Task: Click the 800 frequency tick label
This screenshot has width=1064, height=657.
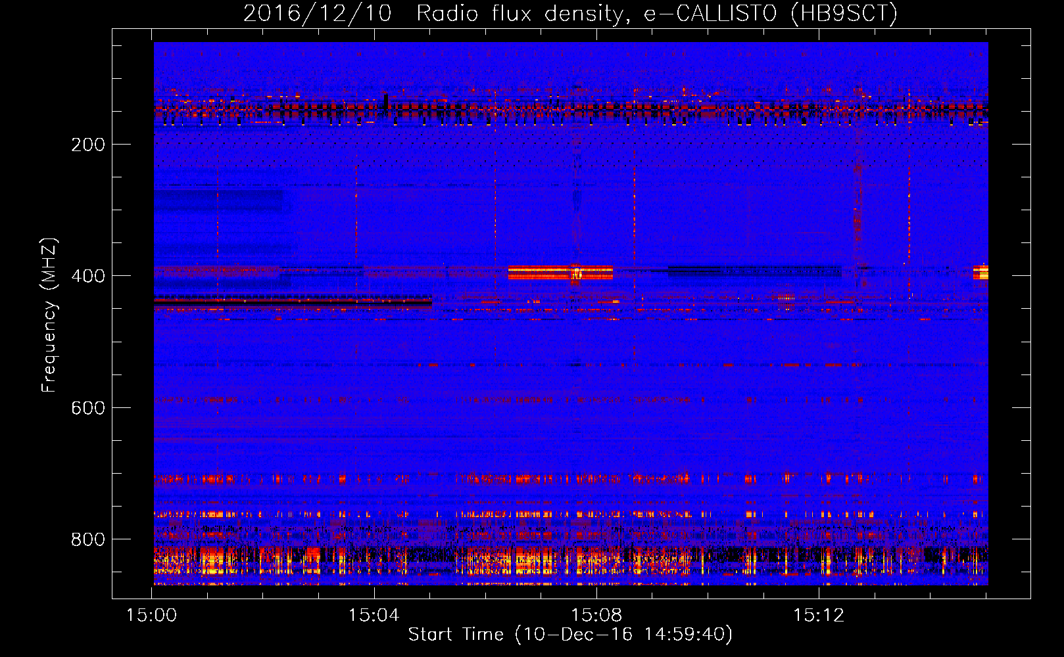Action: click(88, 539)
